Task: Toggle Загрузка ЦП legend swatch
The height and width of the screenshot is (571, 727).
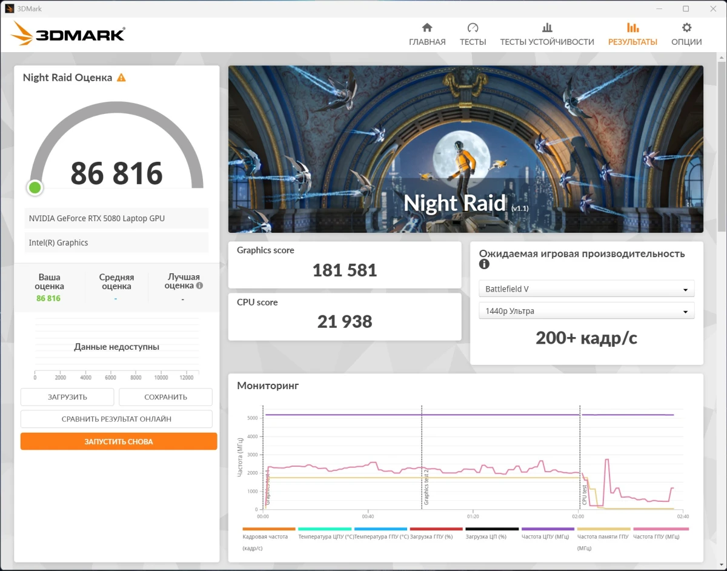Action: 492,529
